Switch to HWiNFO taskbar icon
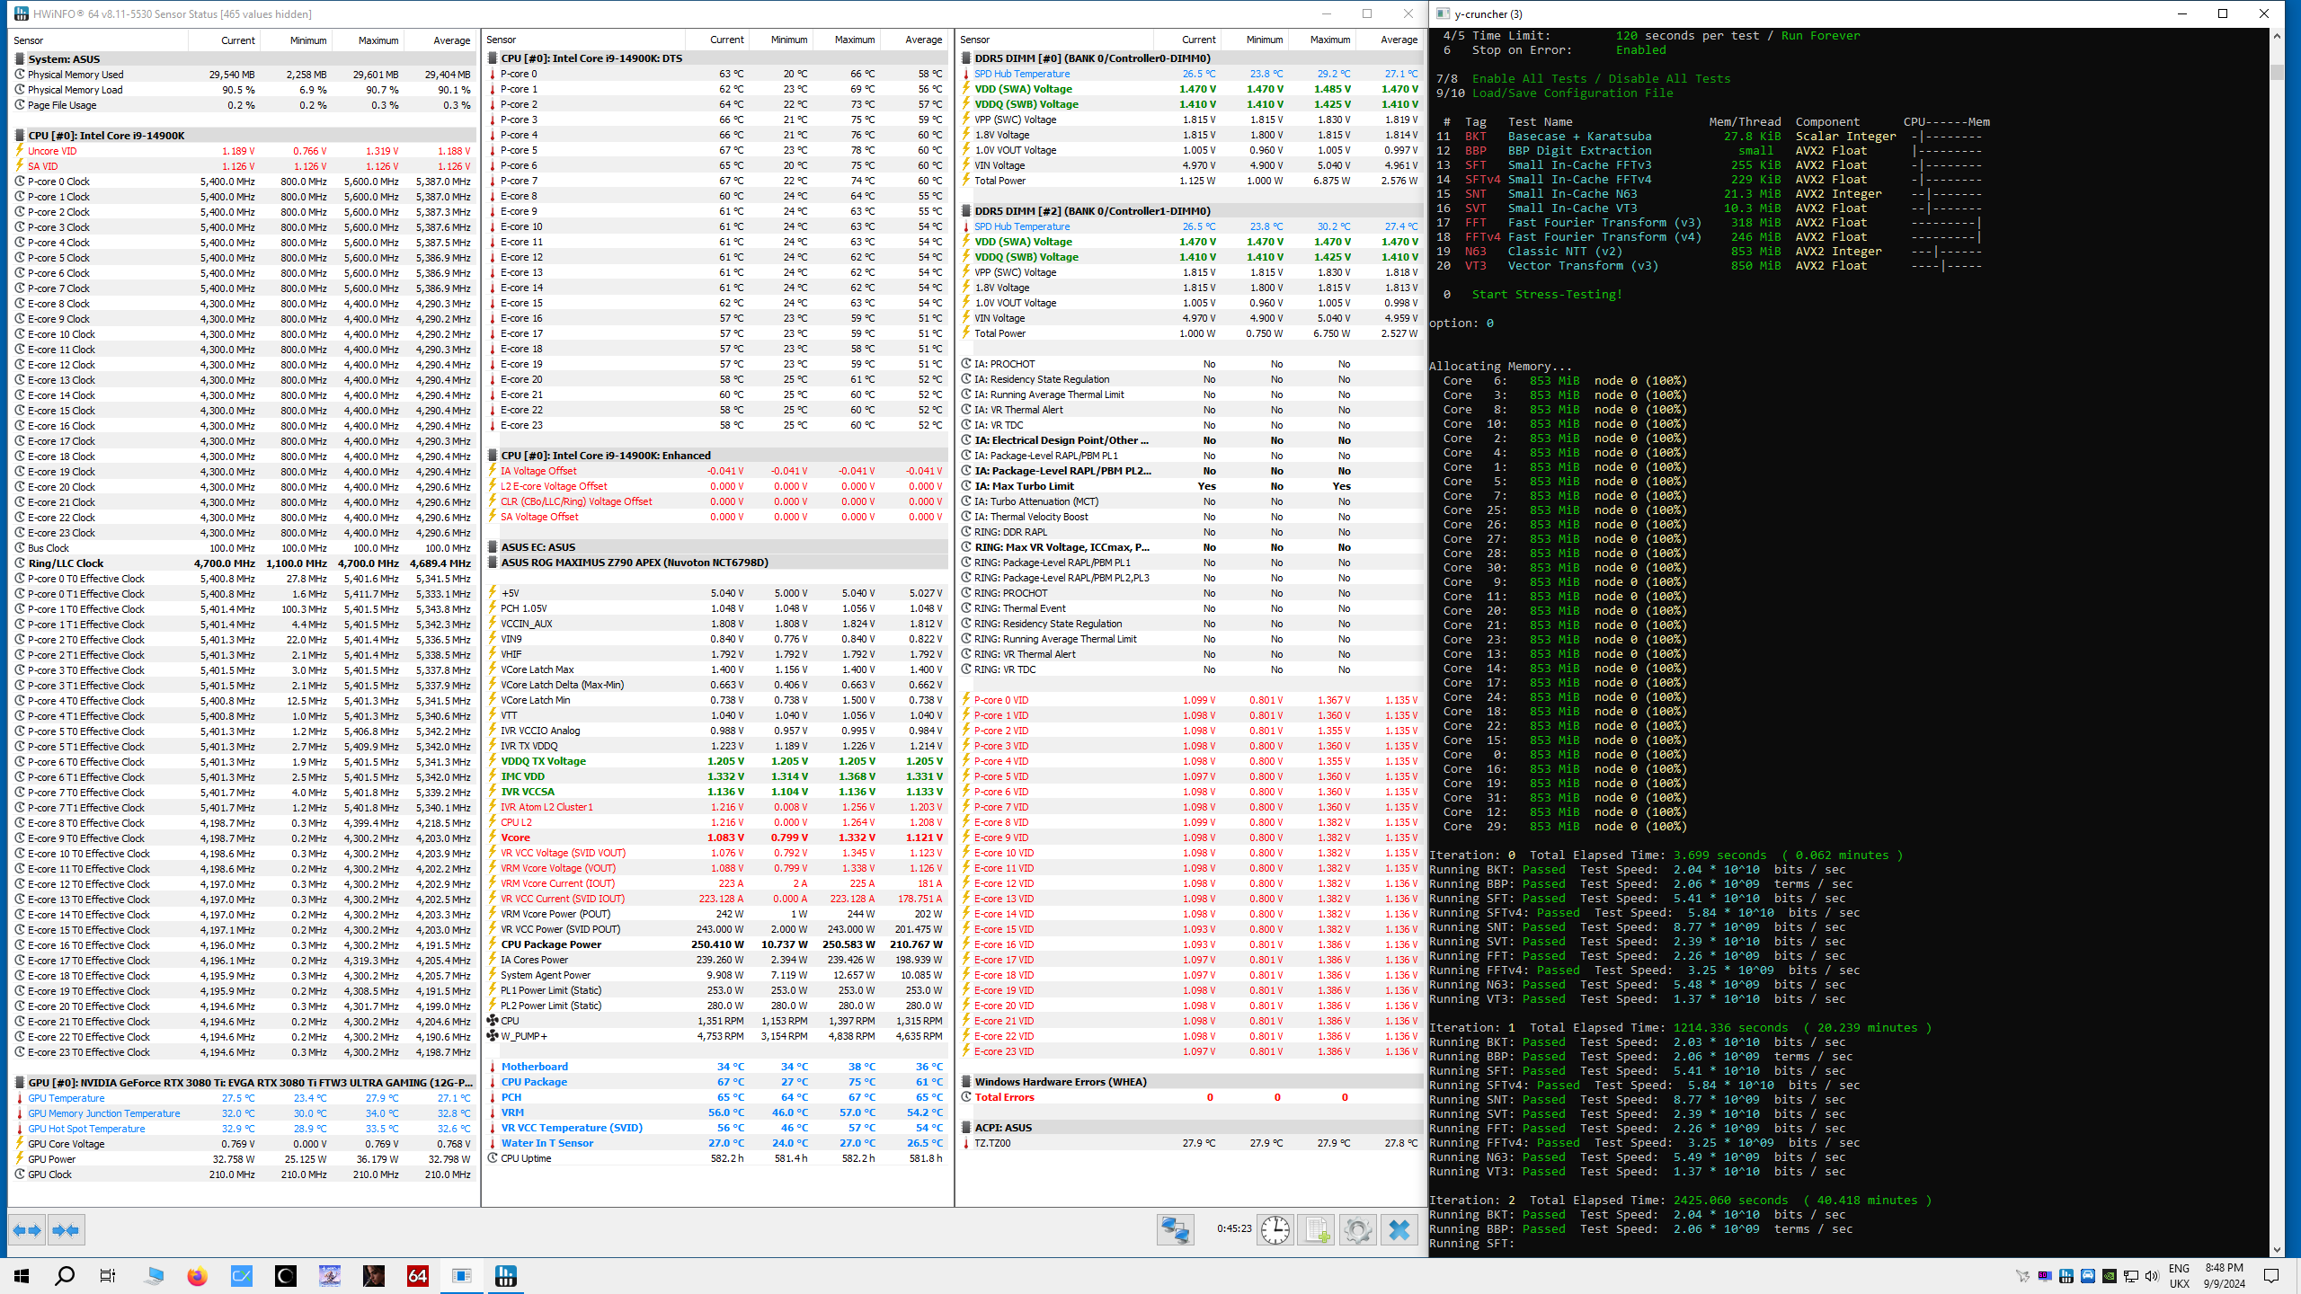Screen dimensions: 2301x1294 [x=506, y=1276]
